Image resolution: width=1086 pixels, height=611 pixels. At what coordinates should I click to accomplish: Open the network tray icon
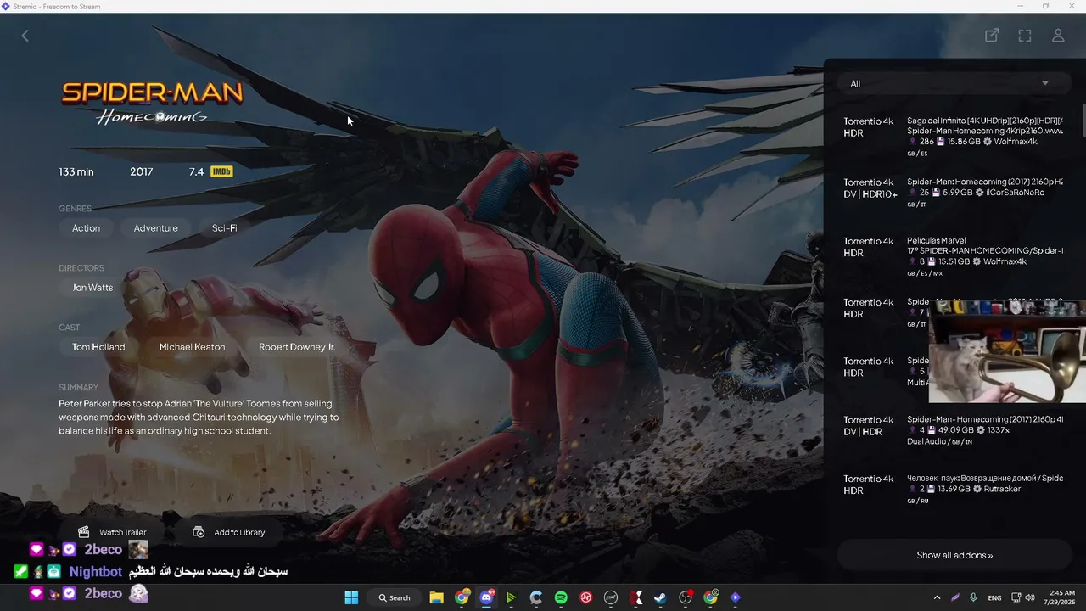(1016, 597)
